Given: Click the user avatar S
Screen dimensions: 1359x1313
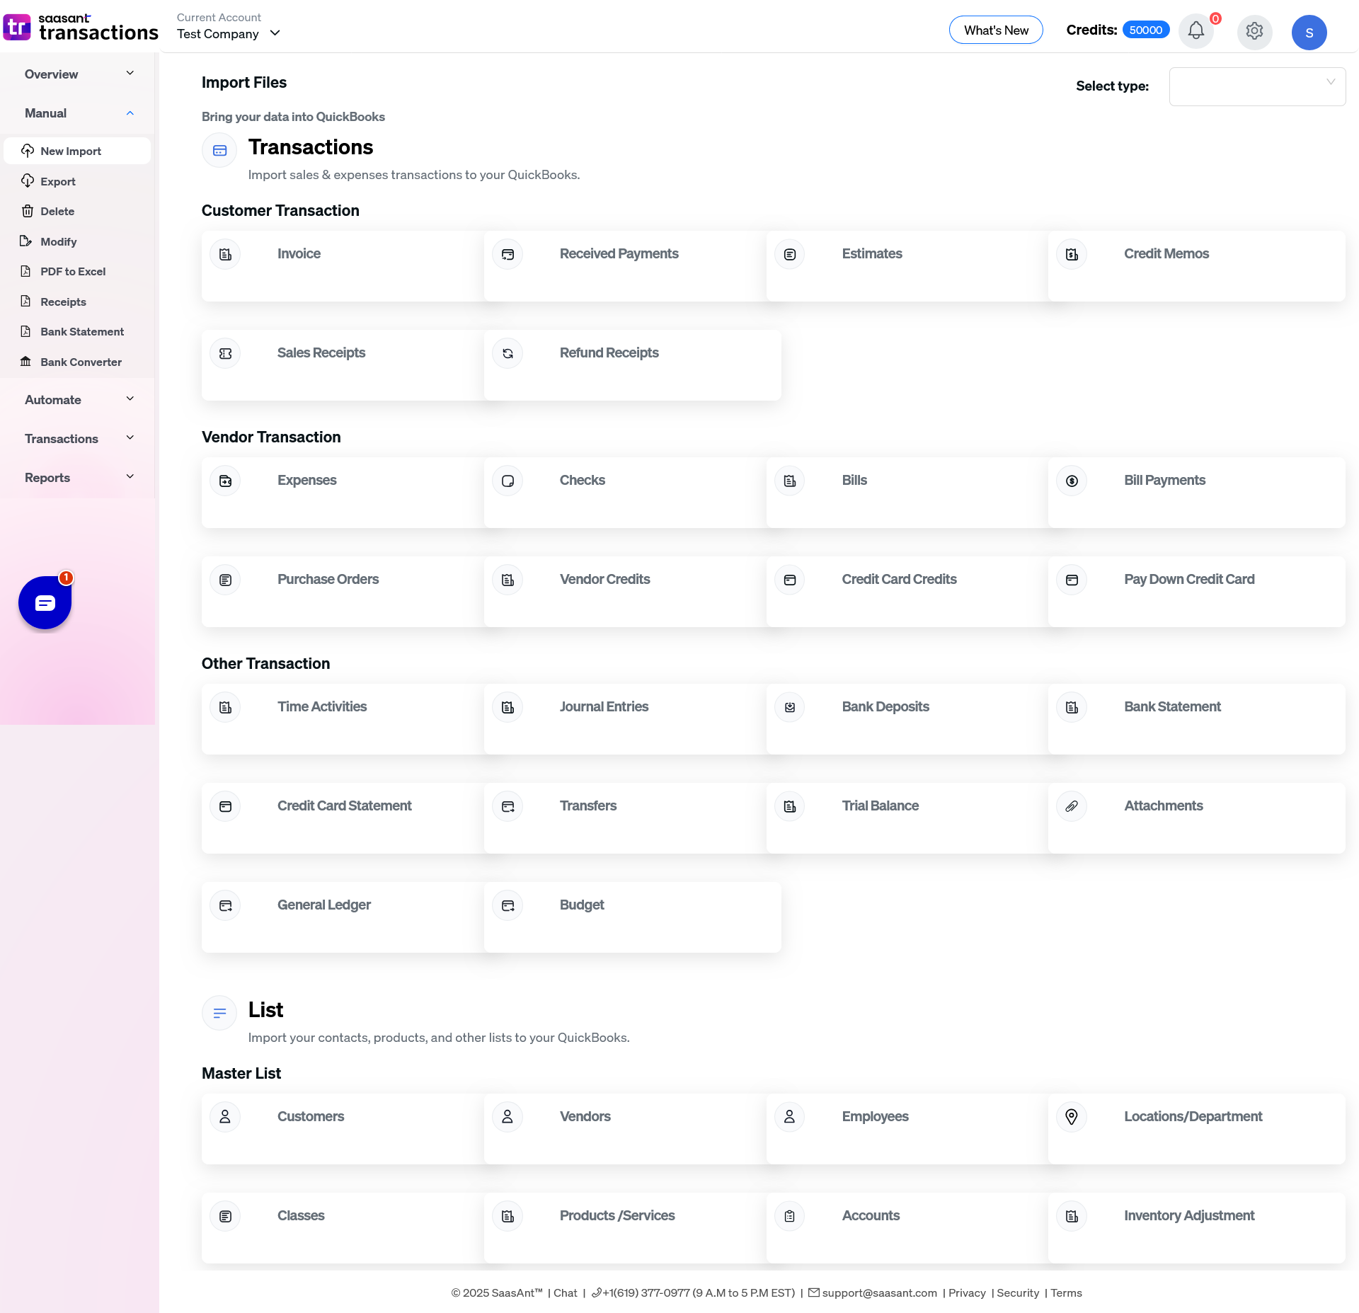Looking at the screenshot, I should pyautogui.click(x=1309, y=33).
